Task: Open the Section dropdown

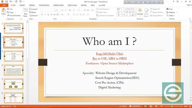Action: point(34,16)
